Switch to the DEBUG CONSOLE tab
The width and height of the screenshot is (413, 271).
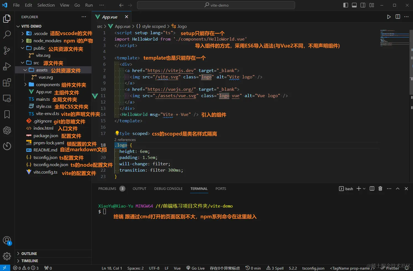point(168,189)
